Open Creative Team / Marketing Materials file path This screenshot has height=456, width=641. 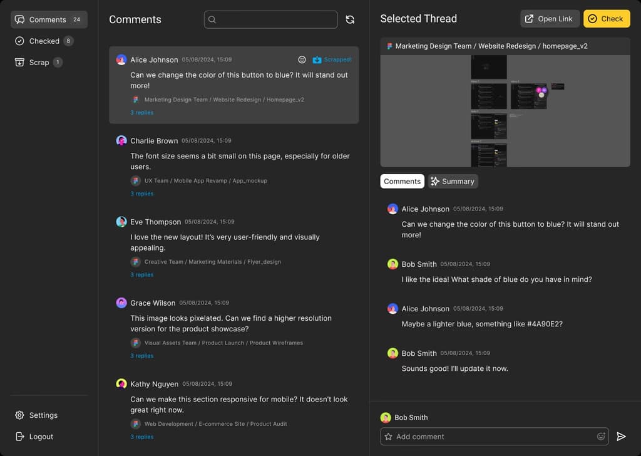coord(213,262)
